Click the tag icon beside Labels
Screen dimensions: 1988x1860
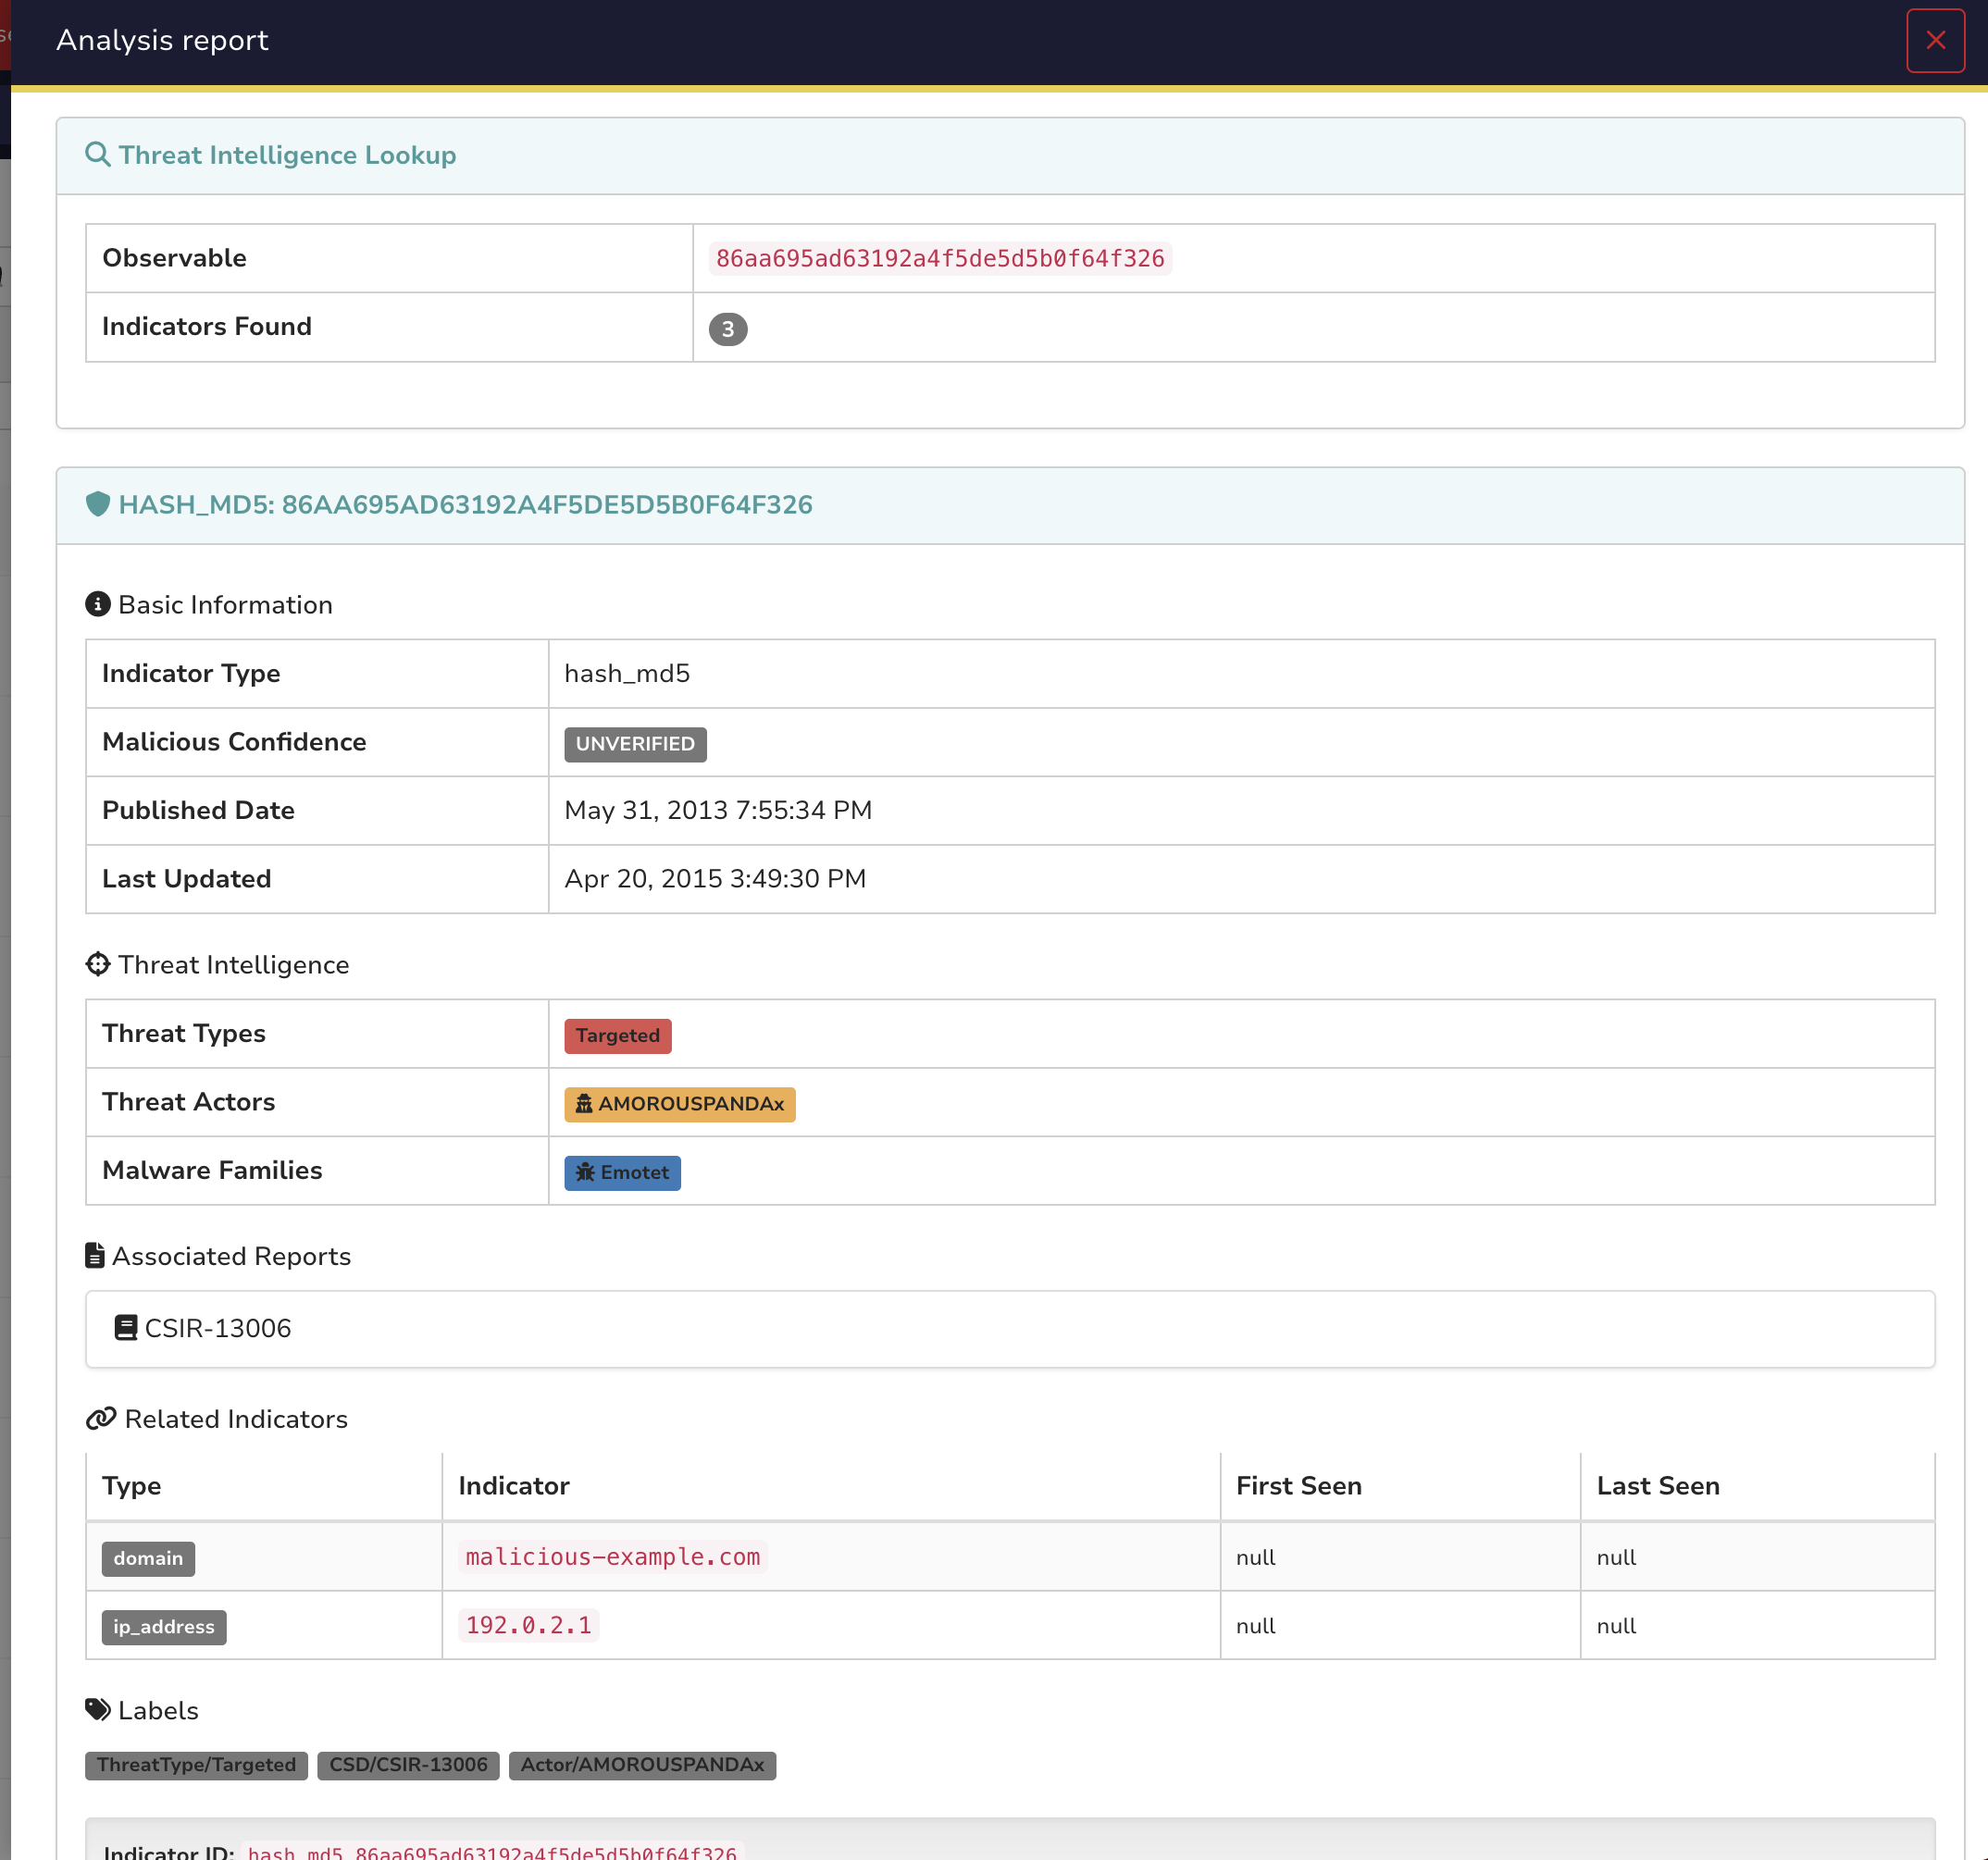[97, 1710]
